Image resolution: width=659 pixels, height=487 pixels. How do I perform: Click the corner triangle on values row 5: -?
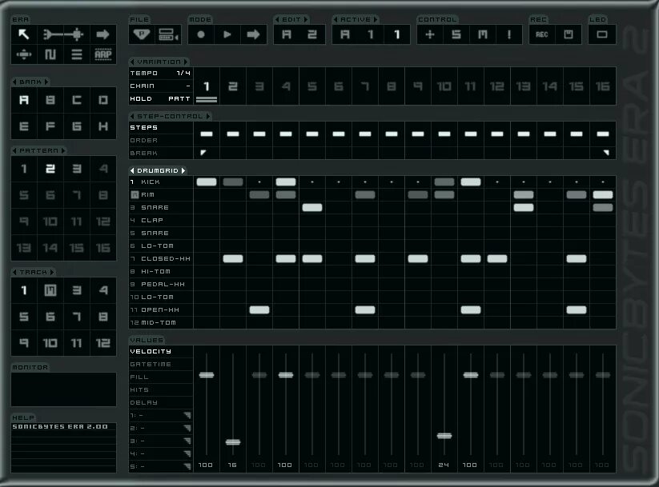click(187, 466)
